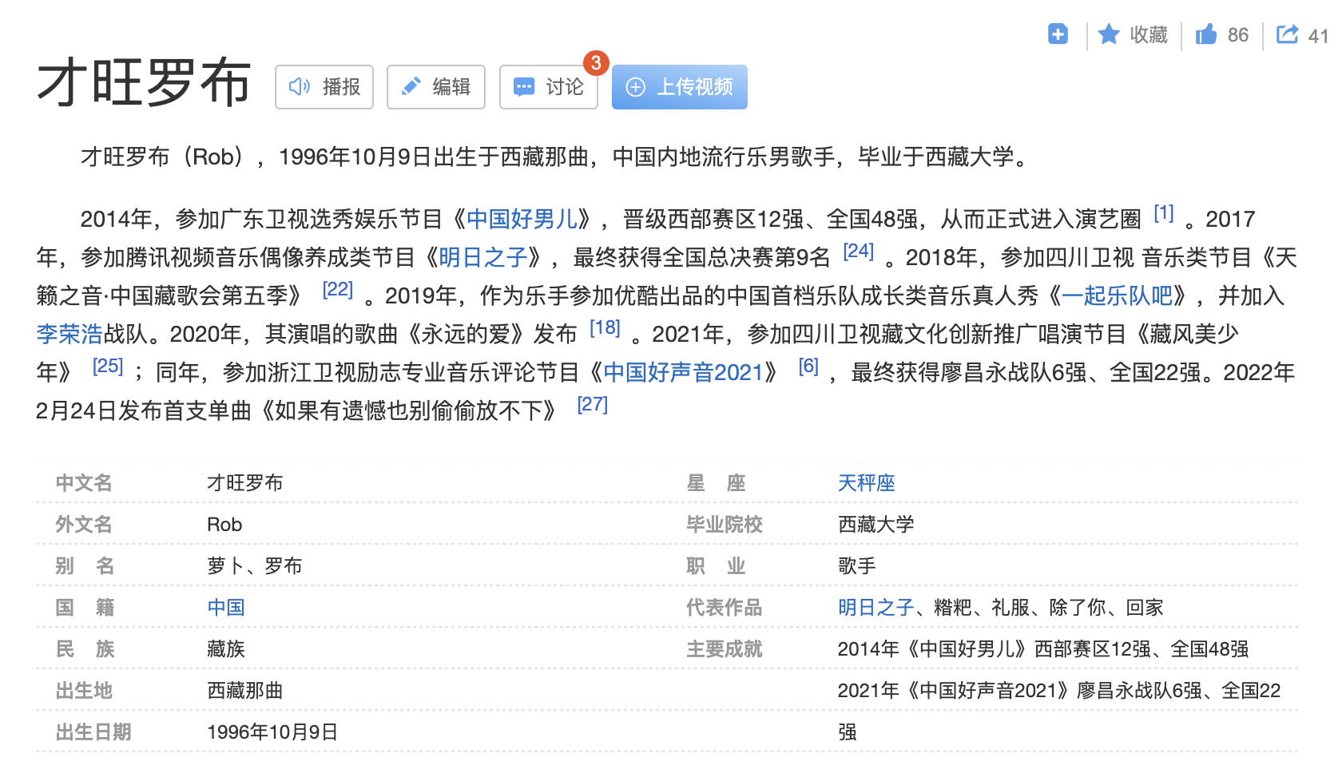The width and height of the screenshot is (1342, 781).
Task: Open the 中国好声音2021 link
Action: (x=683, y=372)
